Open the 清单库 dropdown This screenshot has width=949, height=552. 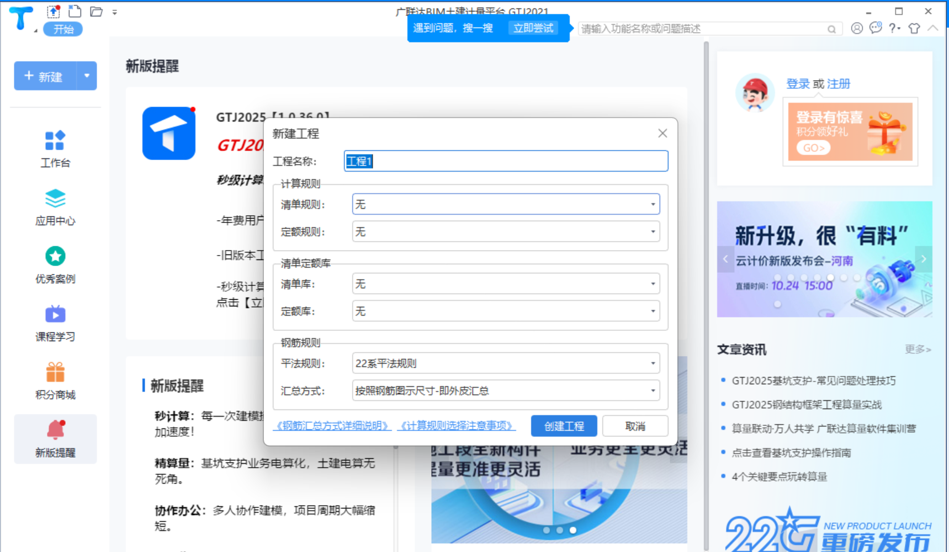point(506,284)
